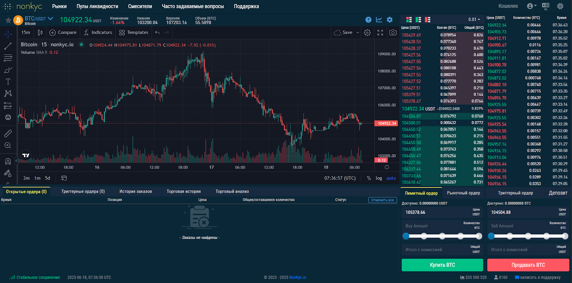Click the nonkyc logo
Image resolution: width=572 pixels, height=283 pixels.
tap(23, 6)
